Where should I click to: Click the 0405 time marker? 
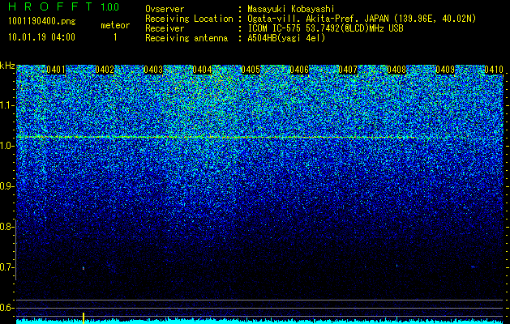[251, 70]
